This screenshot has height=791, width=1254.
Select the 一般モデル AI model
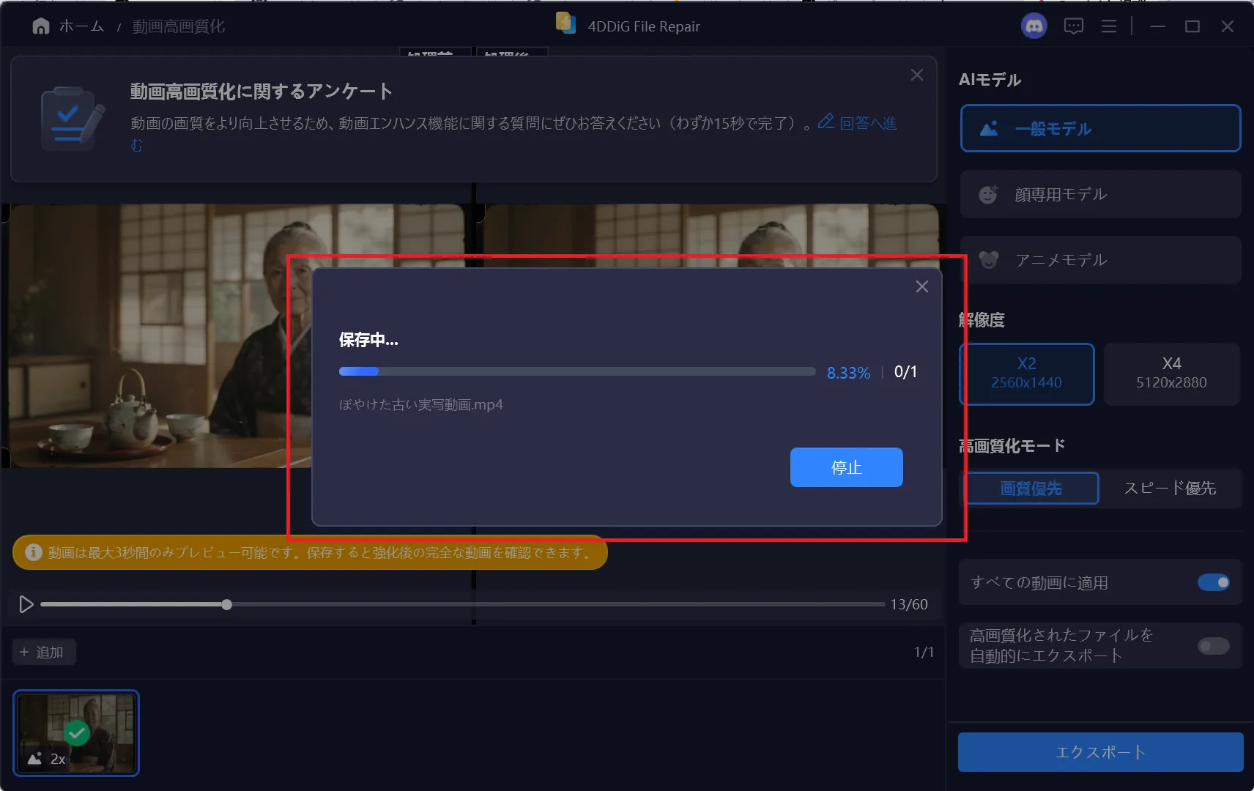point(1100,128)
